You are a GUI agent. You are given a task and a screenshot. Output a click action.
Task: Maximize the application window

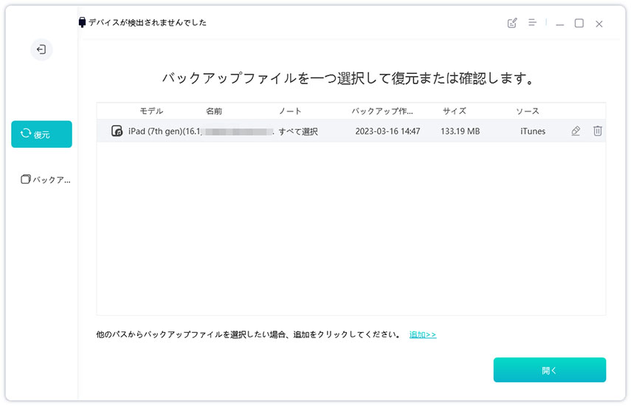(579, 24)
